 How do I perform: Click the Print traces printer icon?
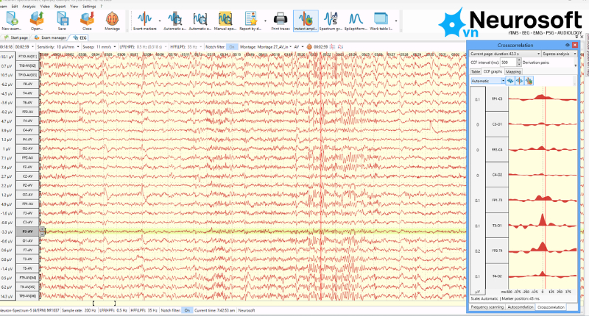point(280,20)
